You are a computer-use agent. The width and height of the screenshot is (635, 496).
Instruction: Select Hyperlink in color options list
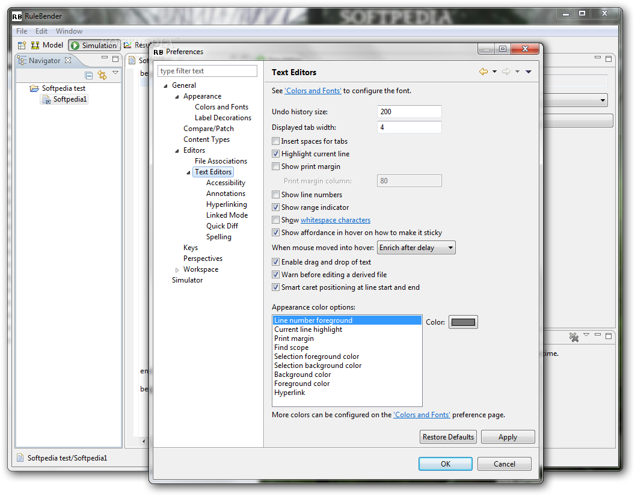point(346,393)
